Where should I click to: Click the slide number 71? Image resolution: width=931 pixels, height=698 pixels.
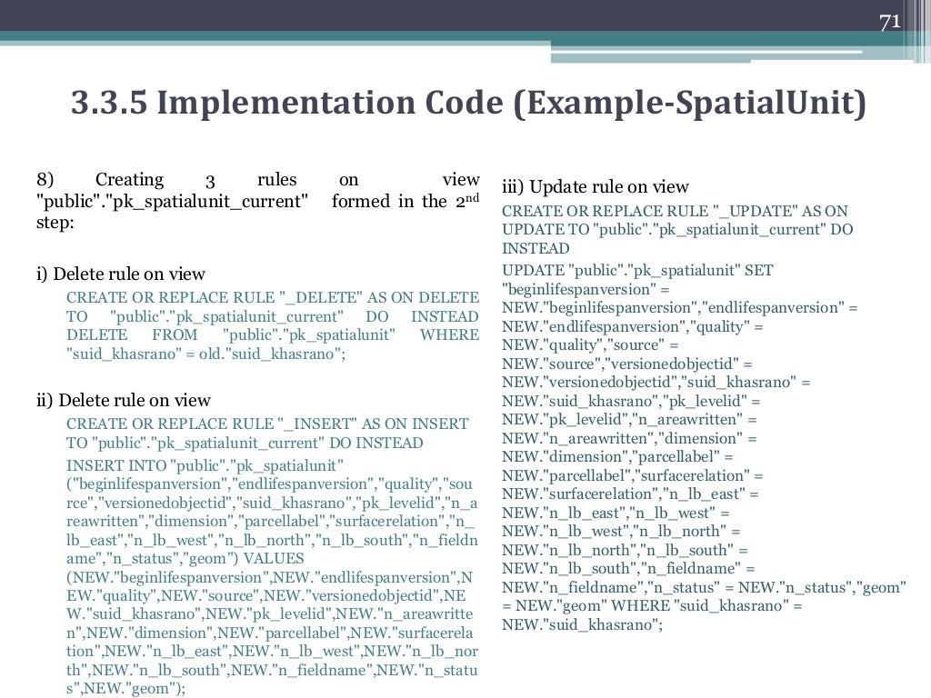(x=890, y=22)
